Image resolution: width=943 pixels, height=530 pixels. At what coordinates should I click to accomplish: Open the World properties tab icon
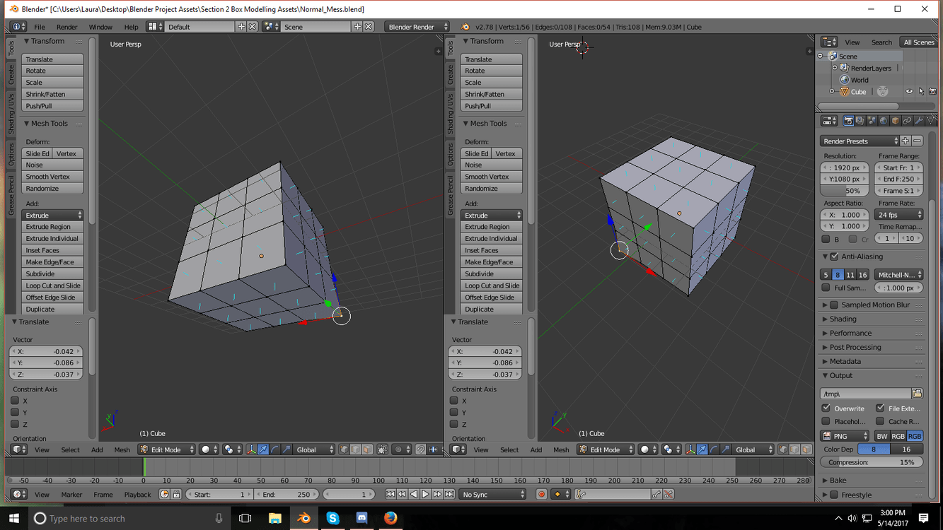coord(883,121)
